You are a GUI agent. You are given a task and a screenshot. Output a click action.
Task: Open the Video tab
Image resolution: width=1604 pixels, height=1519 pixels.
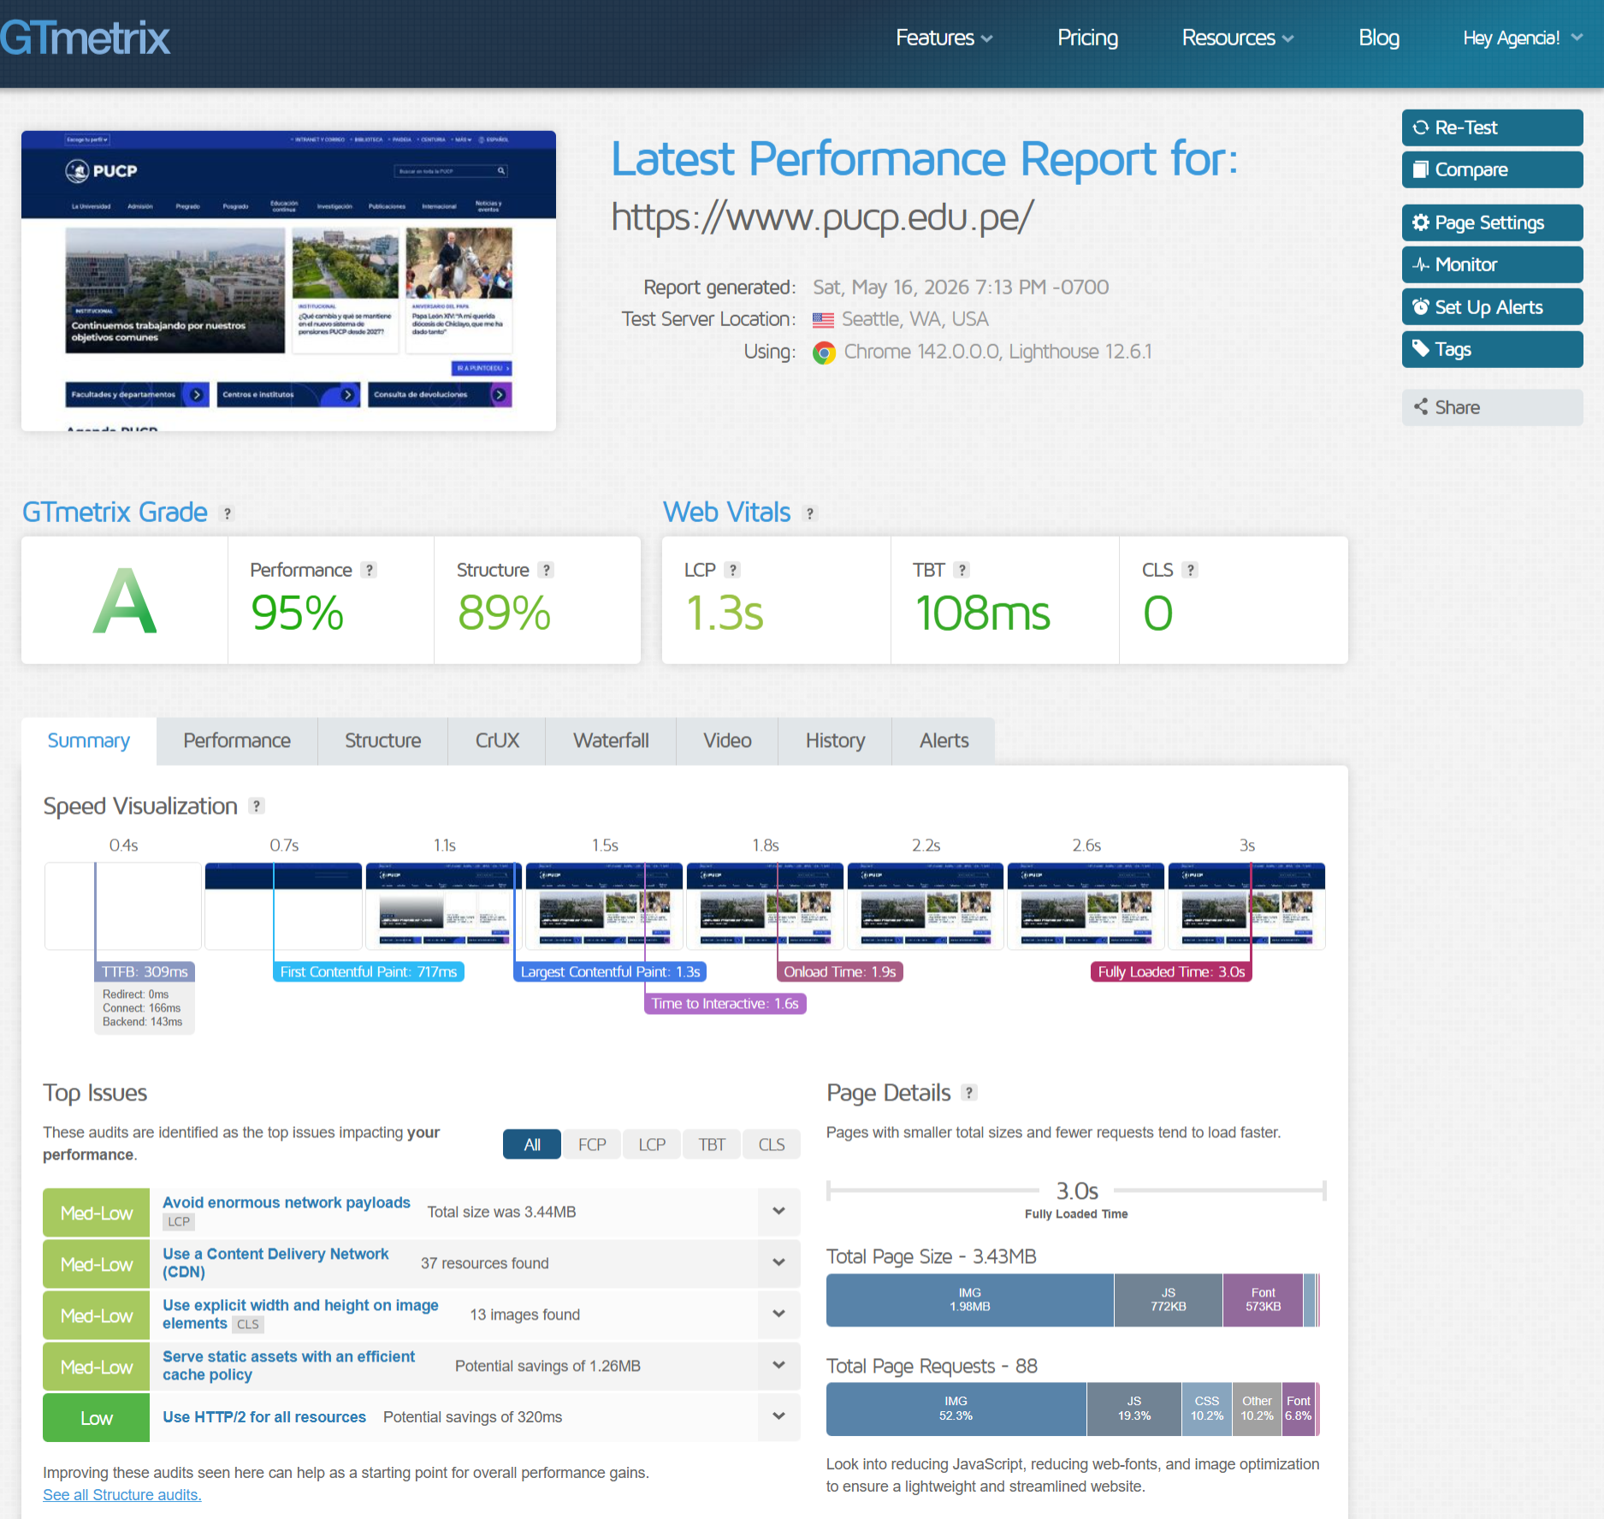727,741
